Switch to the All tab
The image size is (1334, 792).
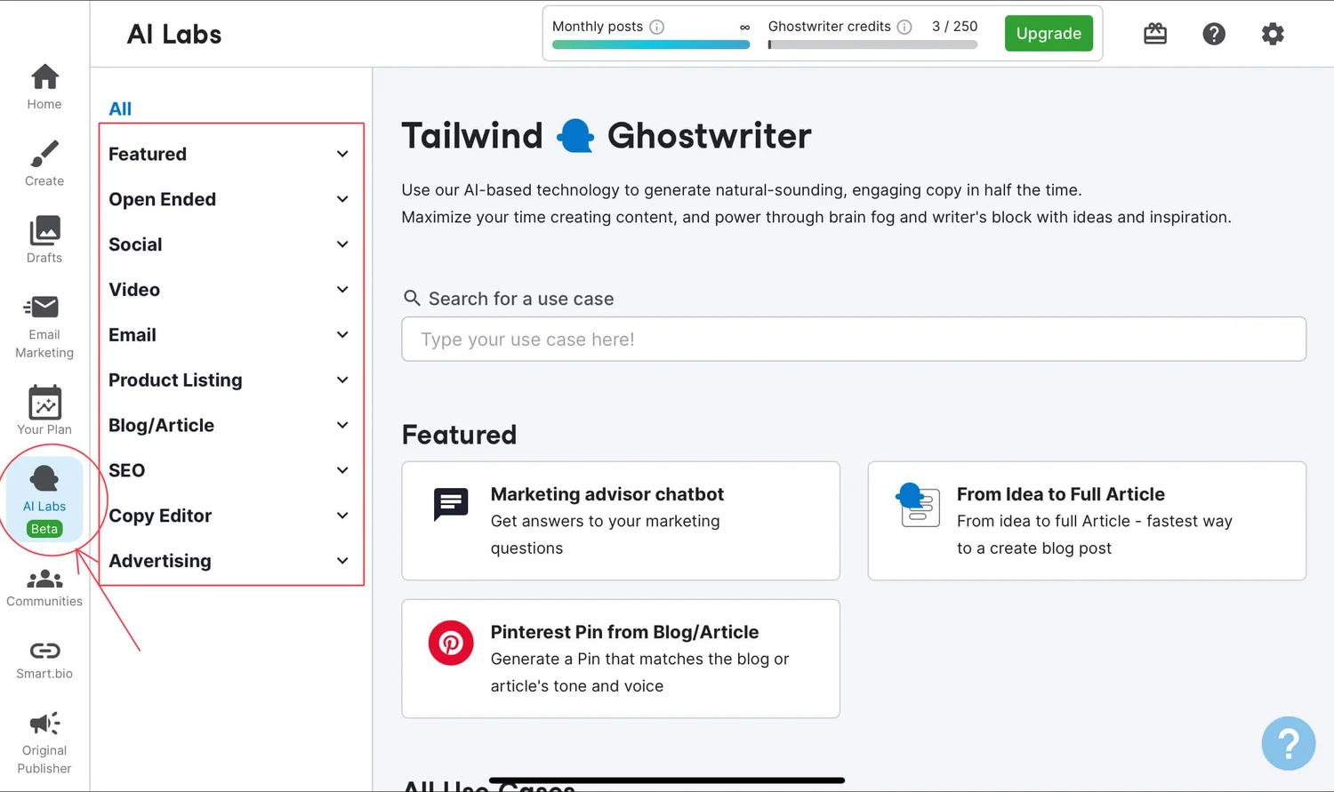120,108
